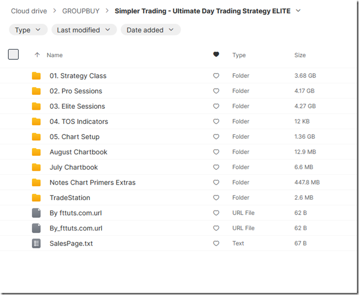Favorite the 02. Pro Sessions folder

click(x=216, y=91)
